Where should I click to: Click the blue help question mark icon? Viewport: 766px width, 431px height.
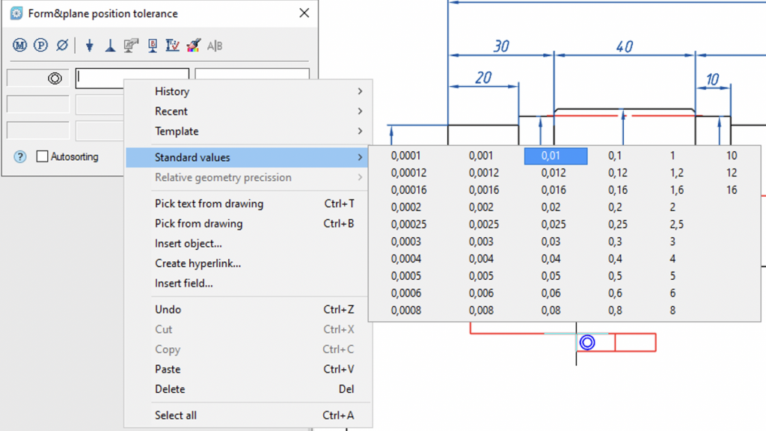click(x=20, y=156)
